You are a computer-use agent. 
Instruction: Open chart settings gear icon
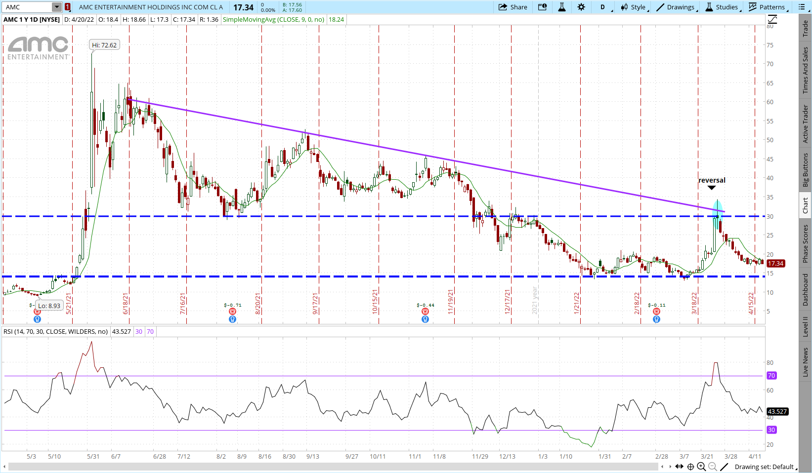581,7
